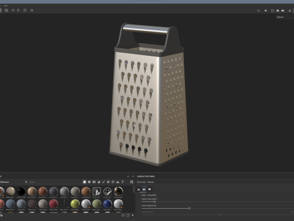Pause engine computation button
The width and height of the screenshot is (294, 221).
coord(266,10)
